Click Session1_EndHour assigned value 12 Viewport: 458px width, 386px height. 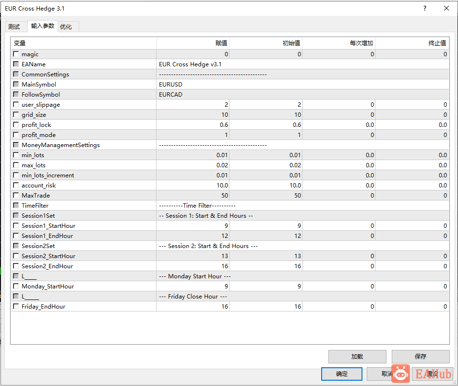193,236
